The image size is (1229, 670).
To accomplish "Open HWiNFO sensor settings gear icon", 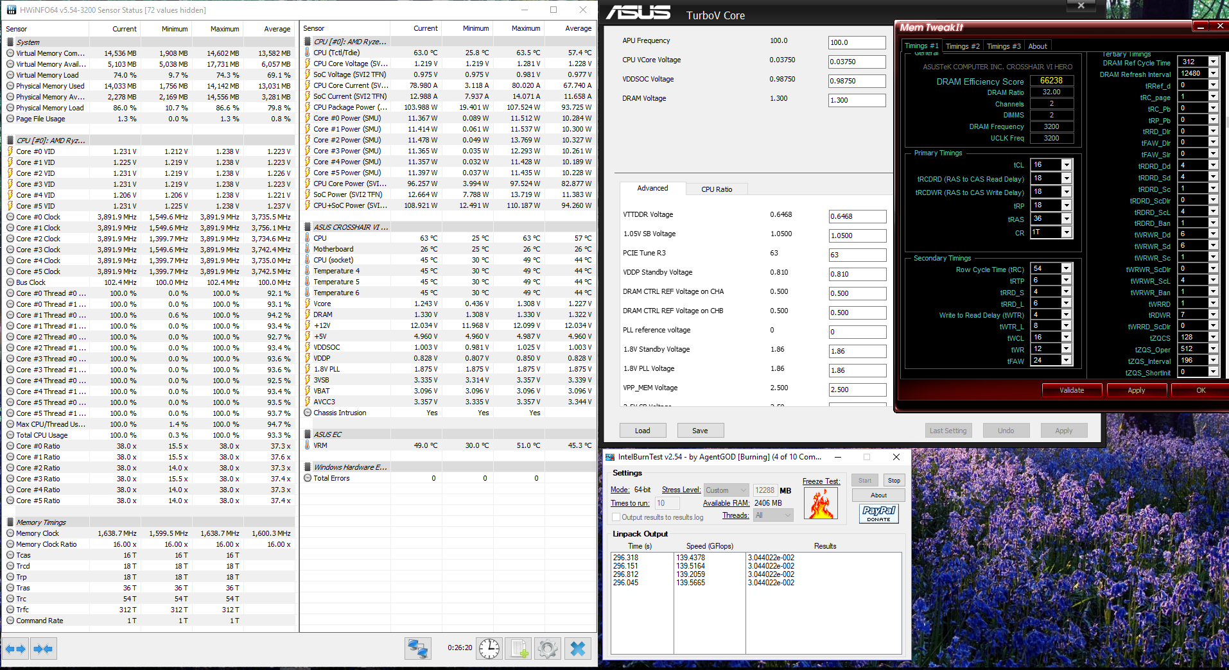I will pos(548,649).
